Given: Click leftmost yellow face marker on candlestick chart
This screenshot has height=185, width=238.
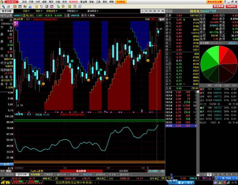Looking at the screenshot, I should coord(43,83).
